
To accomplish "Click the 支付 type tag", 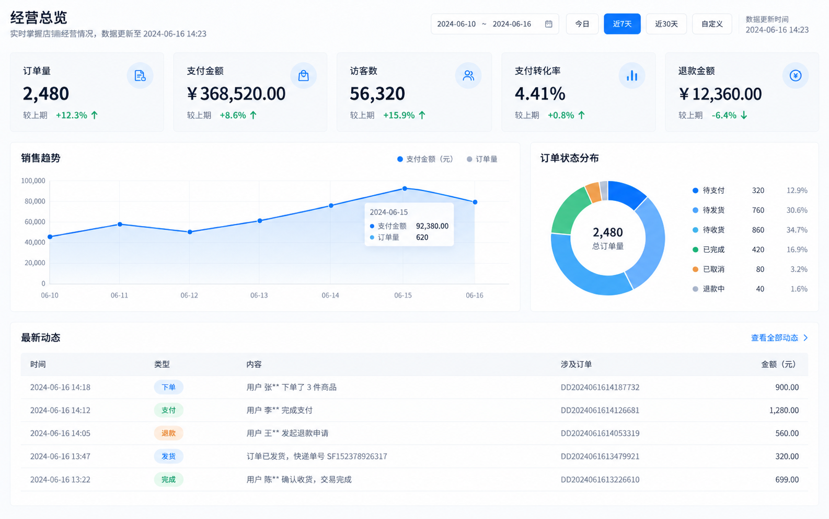I will click(168, 411).
